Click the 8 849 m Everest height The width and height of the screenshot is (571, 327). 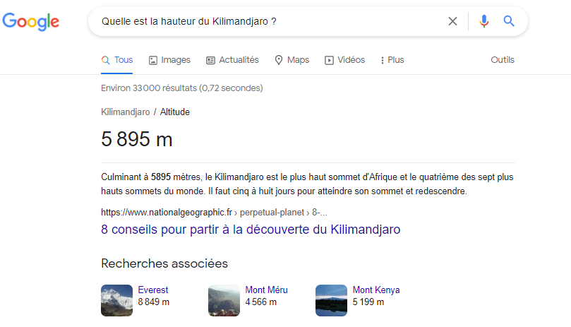click(153, 302)
